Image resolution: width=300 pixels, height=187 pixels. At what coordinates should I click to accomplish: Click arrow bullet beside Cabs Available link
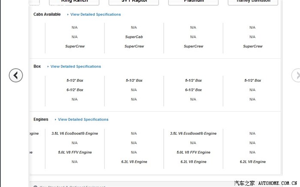tap(68, 15)
